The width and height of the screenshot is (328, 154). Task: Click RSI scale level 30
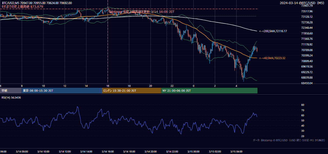pos(303,131)
